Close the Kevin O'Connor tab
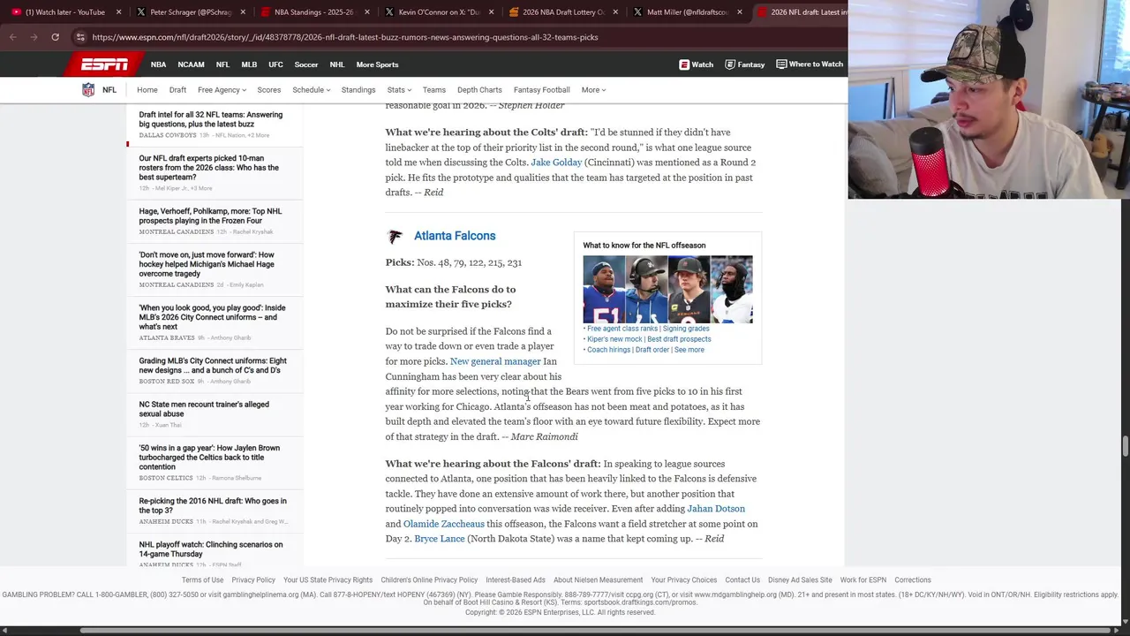 [x=490, y=12]
